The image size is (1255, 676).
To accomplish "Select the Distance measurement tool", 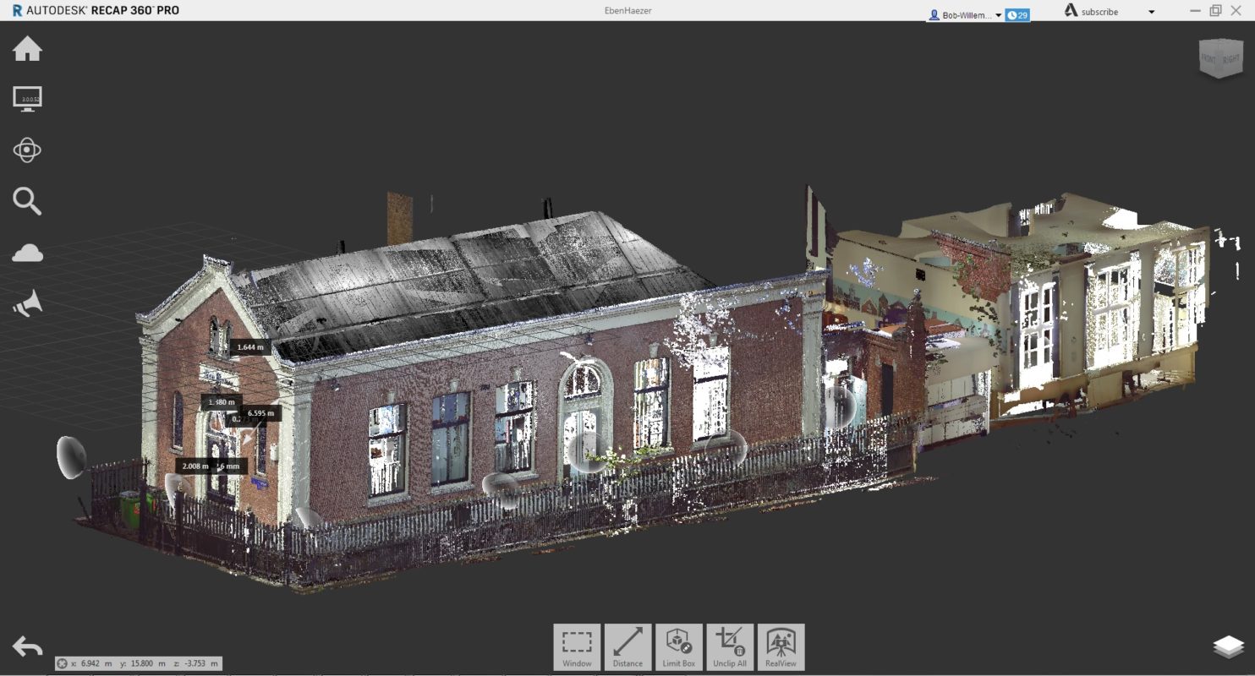I will (627, 646).
